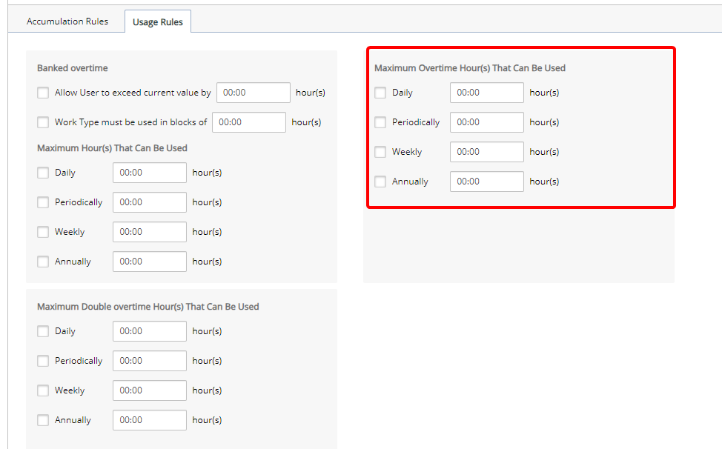The width and height of the screenshot is (722, 449).
Task: Click Periodically double overtime hours field
Action: (x=150, y=361)
